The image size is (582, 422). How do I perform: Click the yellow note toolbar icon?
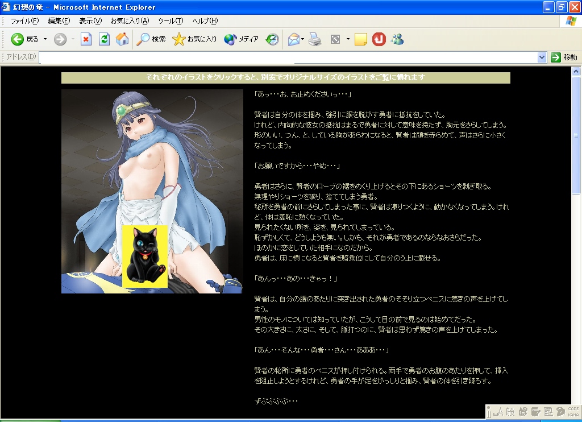pyautogui.click(x=361, y=39)
